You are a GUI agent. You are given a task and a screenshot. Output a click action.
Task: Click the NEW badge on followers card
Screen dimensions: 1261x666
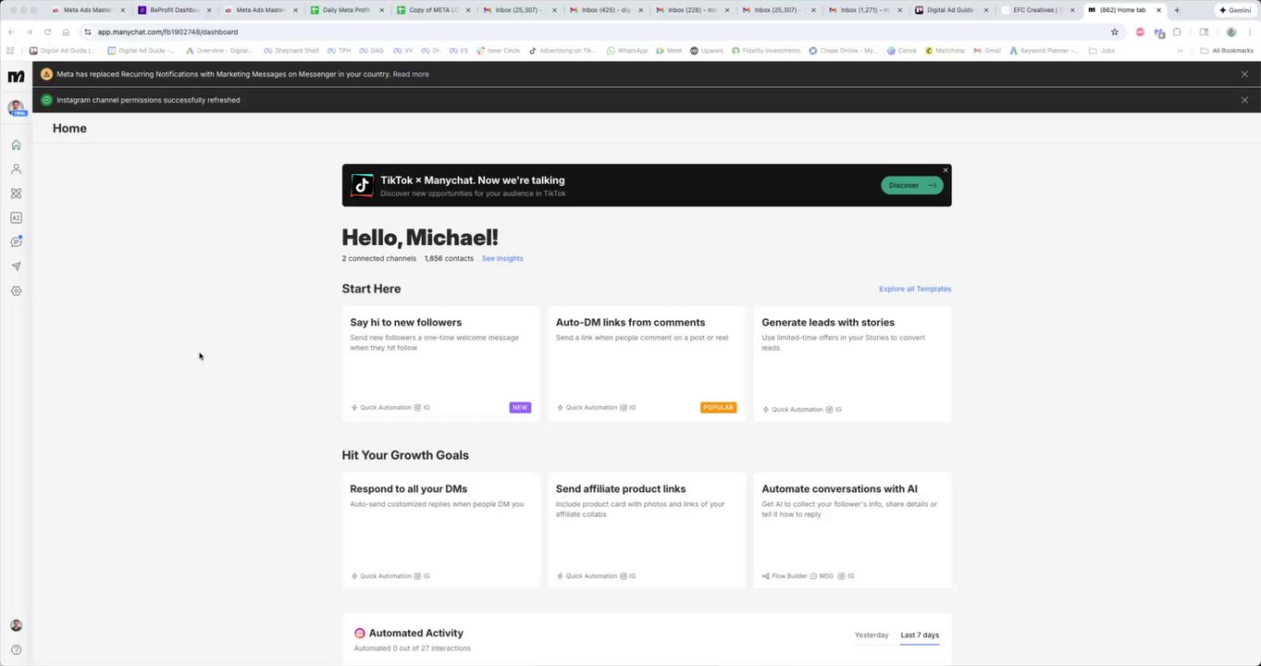[520, 407]
